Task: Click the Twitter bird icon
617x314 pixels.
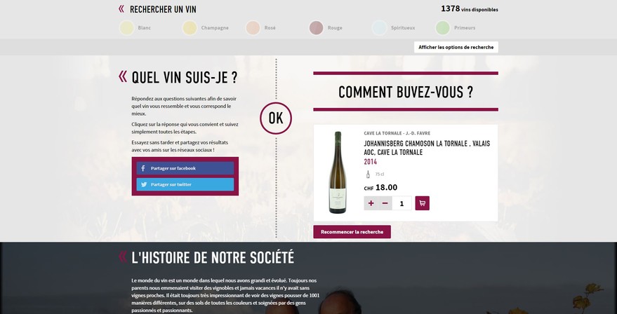Action: [144, 184]
